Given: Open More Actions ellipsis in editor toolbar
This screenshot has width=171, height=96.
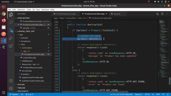Looking at the screenshot, I should click(x=167, y=14).
